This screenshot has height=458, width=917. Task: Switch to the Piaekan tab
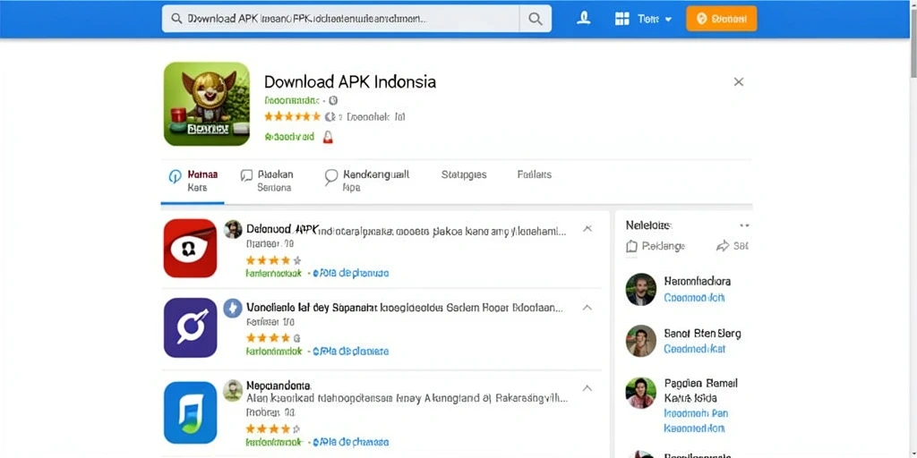[267, 181]
